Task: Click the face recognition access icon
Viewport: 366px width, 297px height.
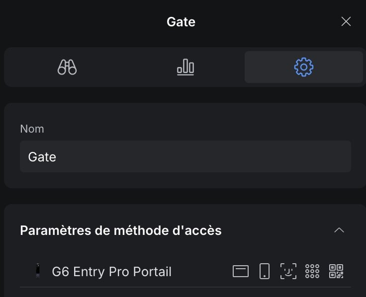Action: 288,271
